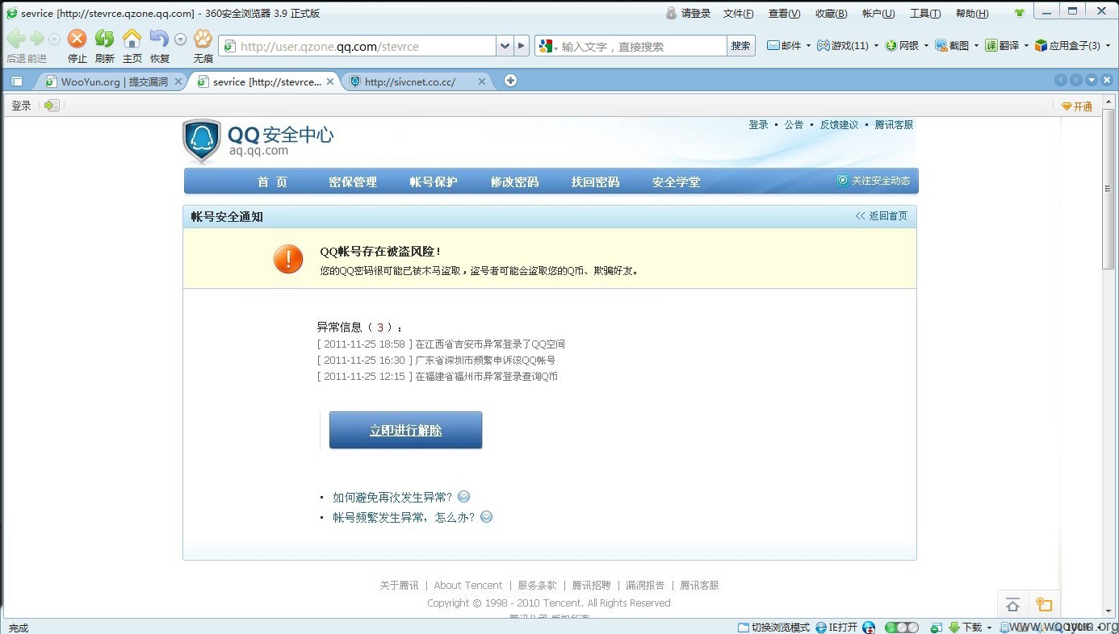Go forward with the 前进 arrow
The image size is (1119, 634).
click(x=37, y=39)
